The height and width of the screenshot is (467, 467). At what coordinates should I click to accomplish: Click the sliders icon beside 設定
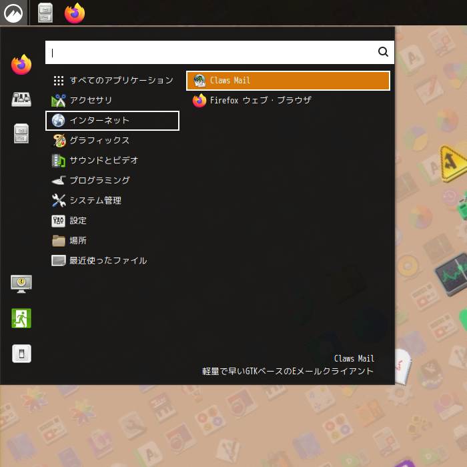[x=59, y=221]
